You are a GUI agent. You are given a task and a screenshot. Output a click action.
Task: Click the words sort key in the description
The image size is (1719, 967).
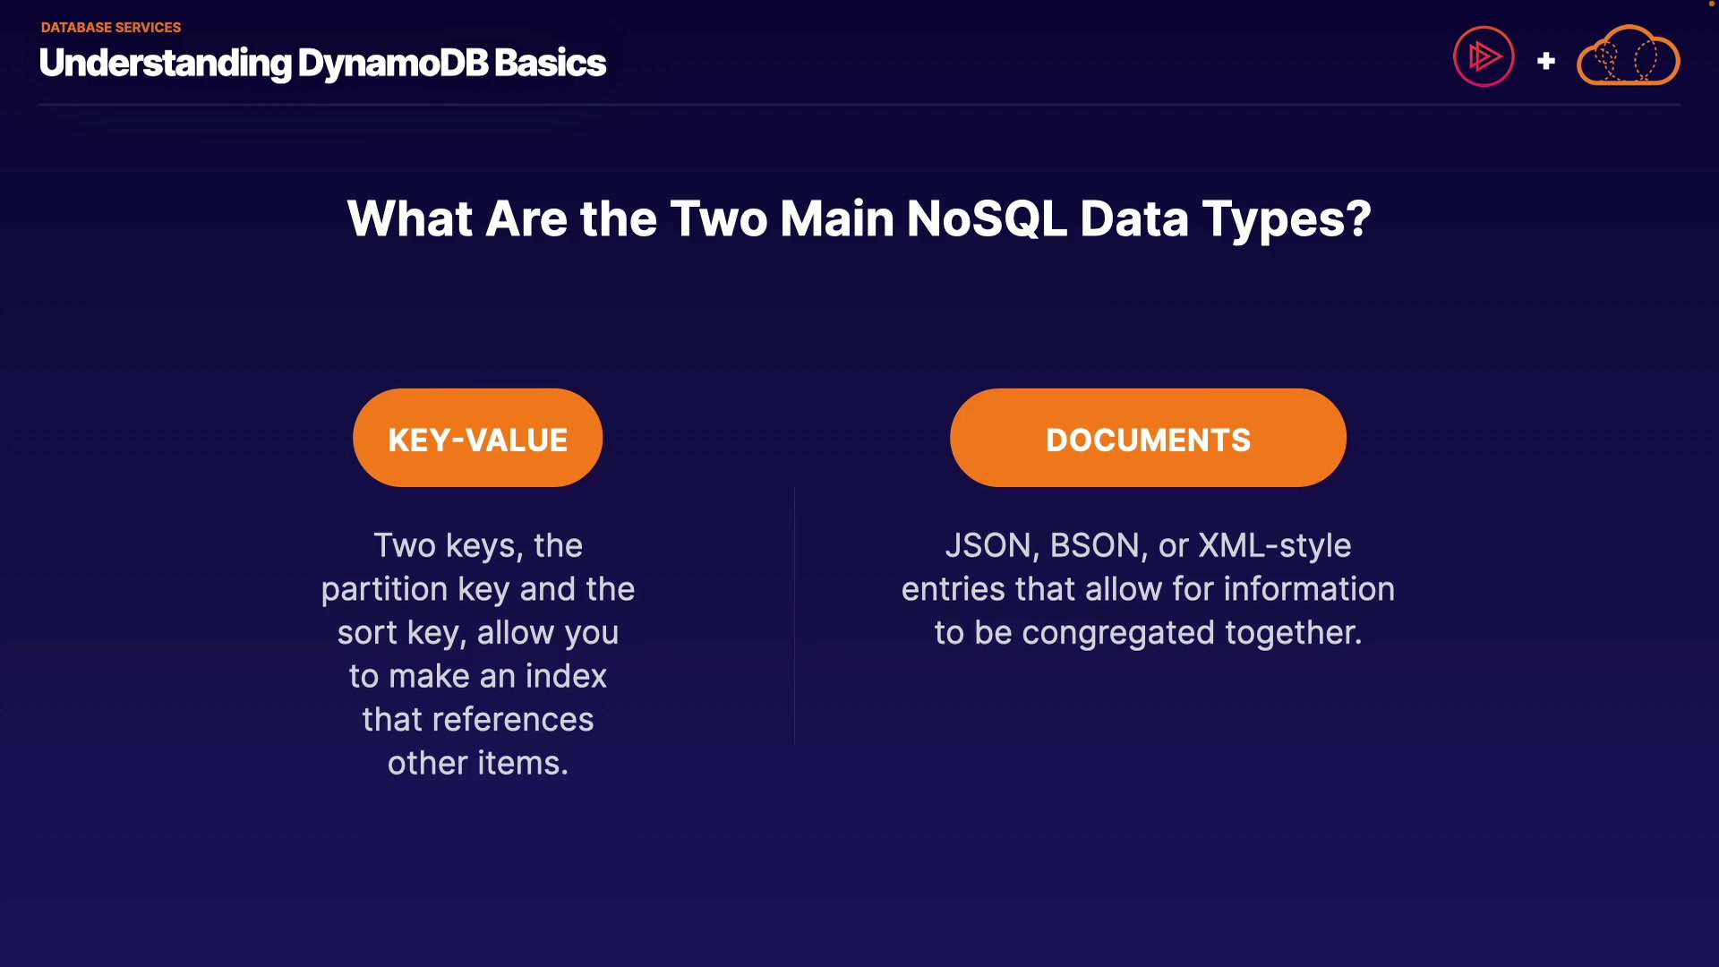[400, 633]
